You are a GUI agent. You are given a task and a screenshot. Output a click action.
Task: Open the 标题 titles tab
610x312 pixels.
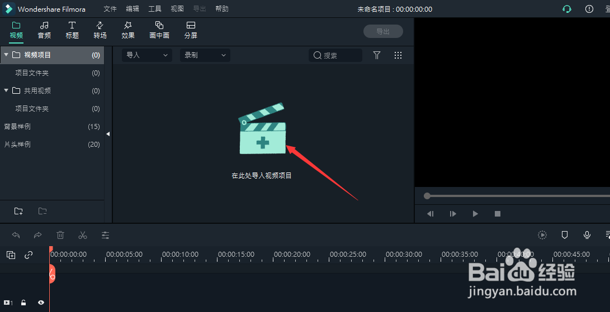pos(72,30)
